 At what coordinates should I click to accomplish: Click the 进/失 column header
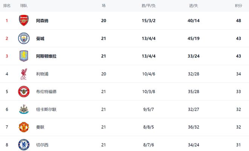coord(194,6)
